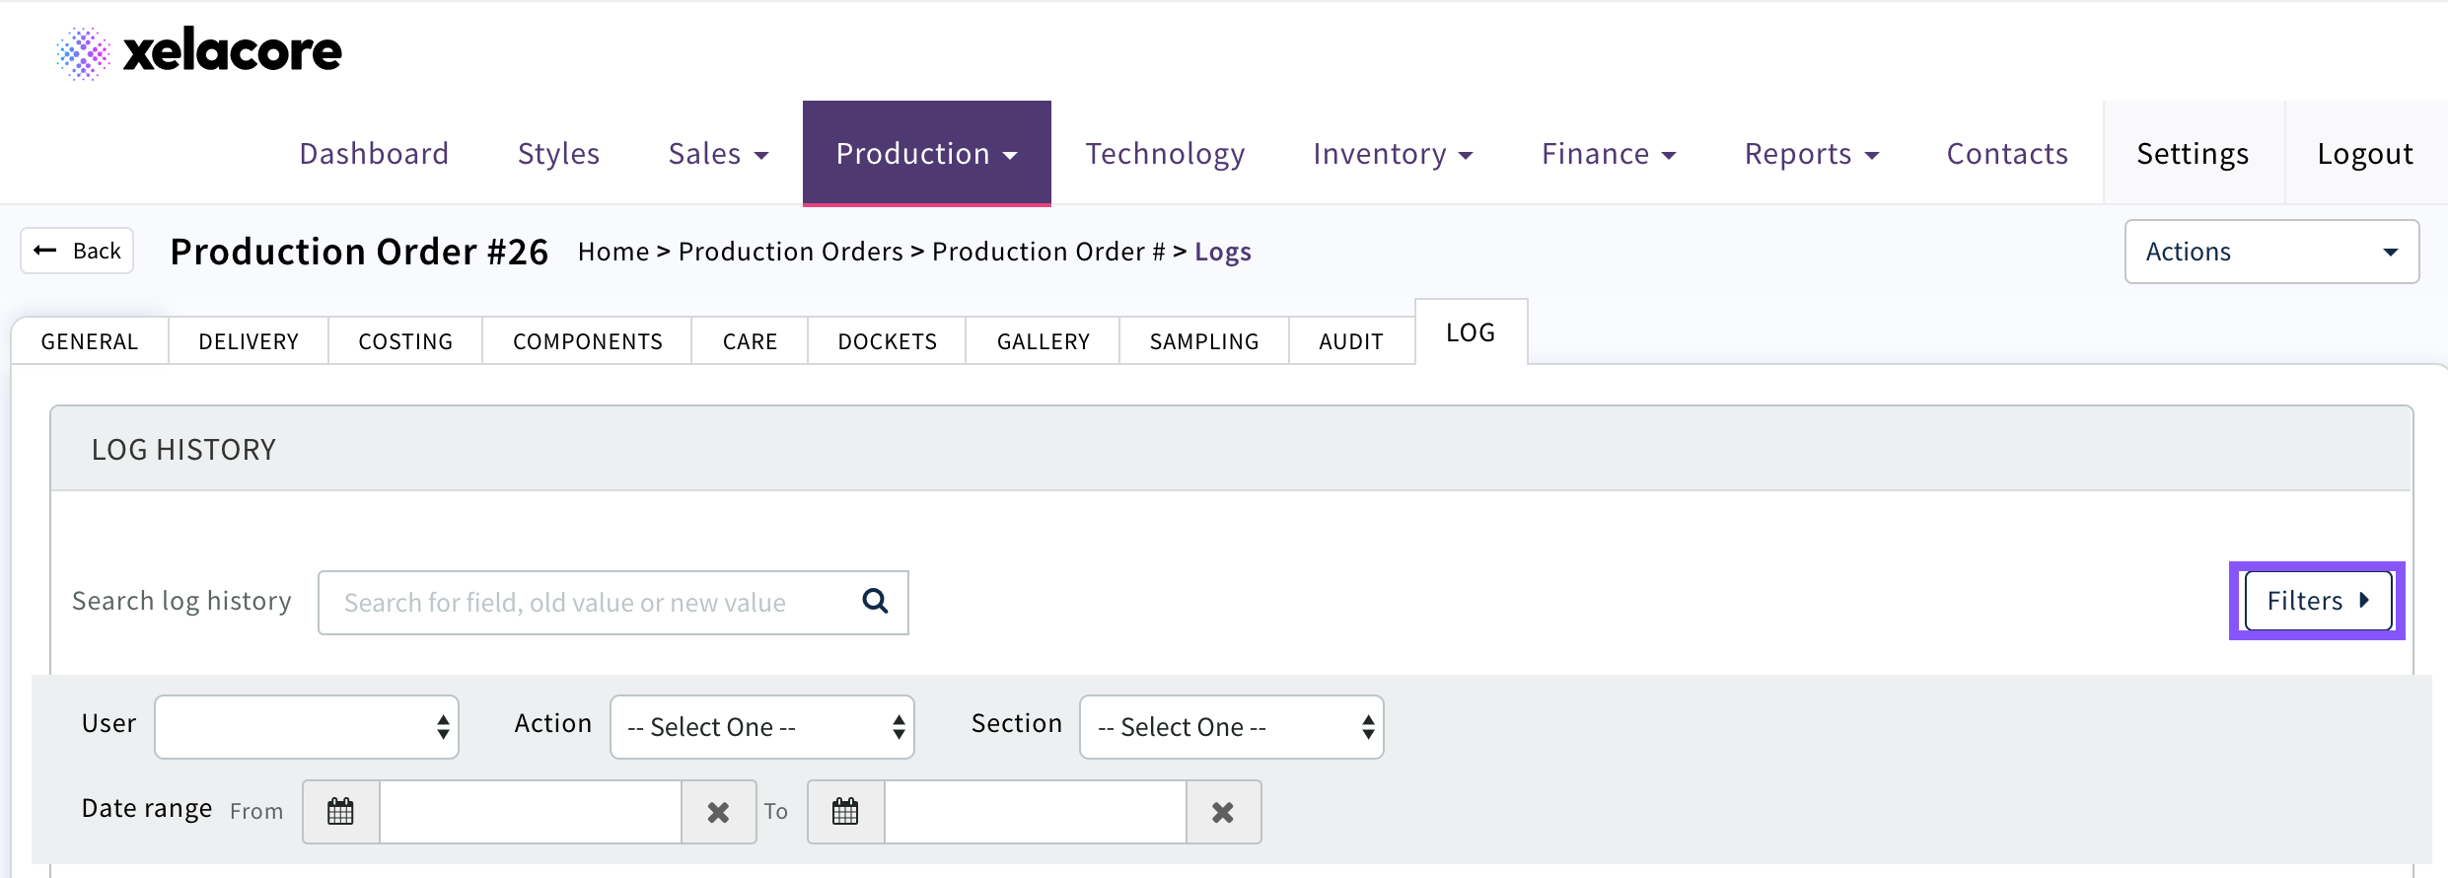Click the search magnifier icon
The height and width of the screenshot is (878, 2448).
(x=875, y=601)
